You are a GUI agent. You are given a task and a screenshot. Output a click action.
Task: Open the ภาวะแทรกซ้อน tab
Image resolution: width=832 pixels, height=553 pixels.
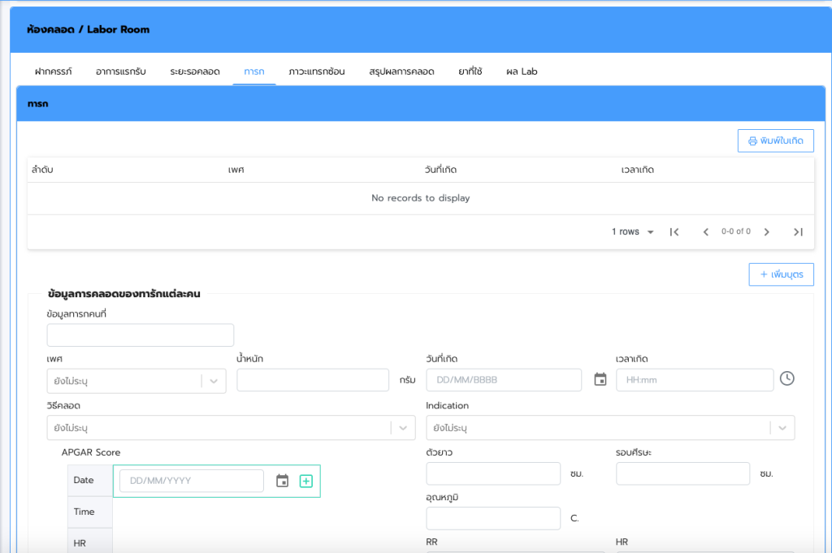tap(316, 71)
